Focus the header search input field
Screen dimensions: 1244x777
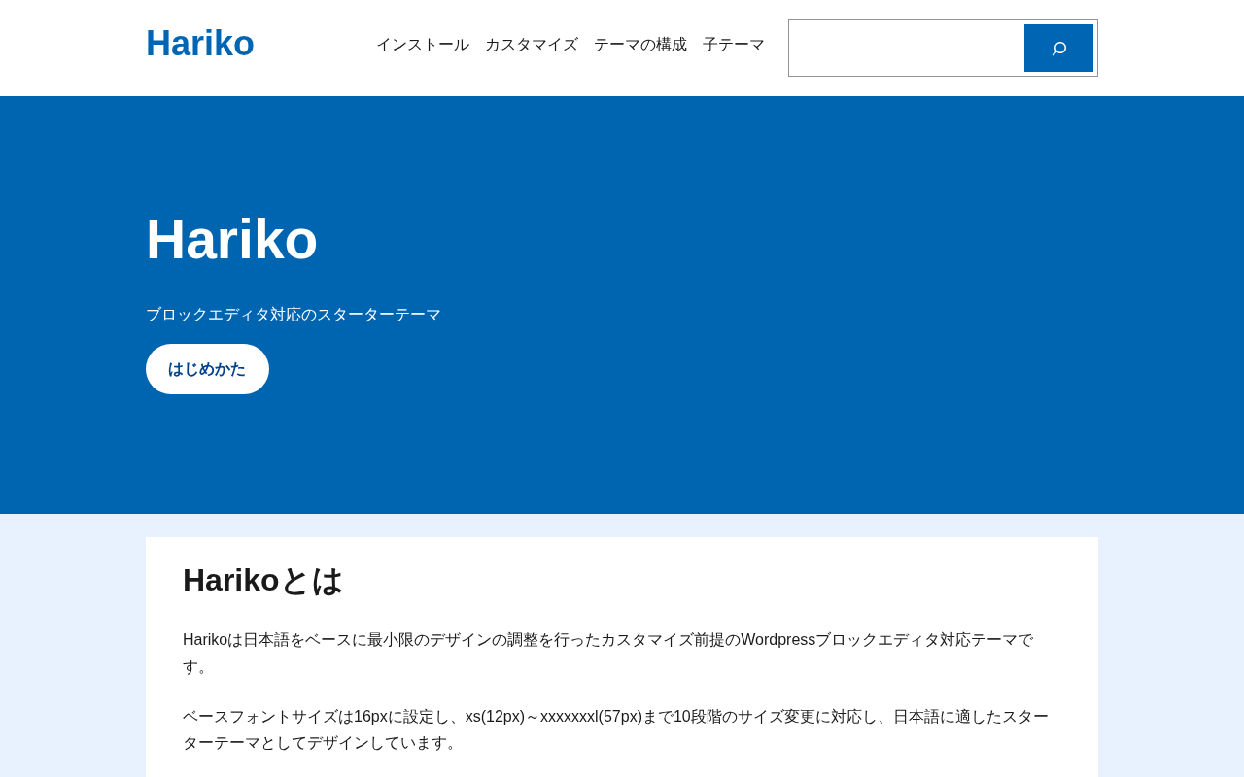(x=907, y=49)
